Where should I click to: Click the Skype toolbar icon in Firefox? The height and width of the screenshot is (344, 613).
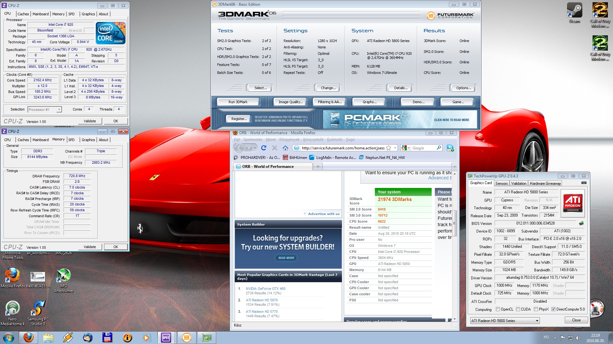point(450,148)
